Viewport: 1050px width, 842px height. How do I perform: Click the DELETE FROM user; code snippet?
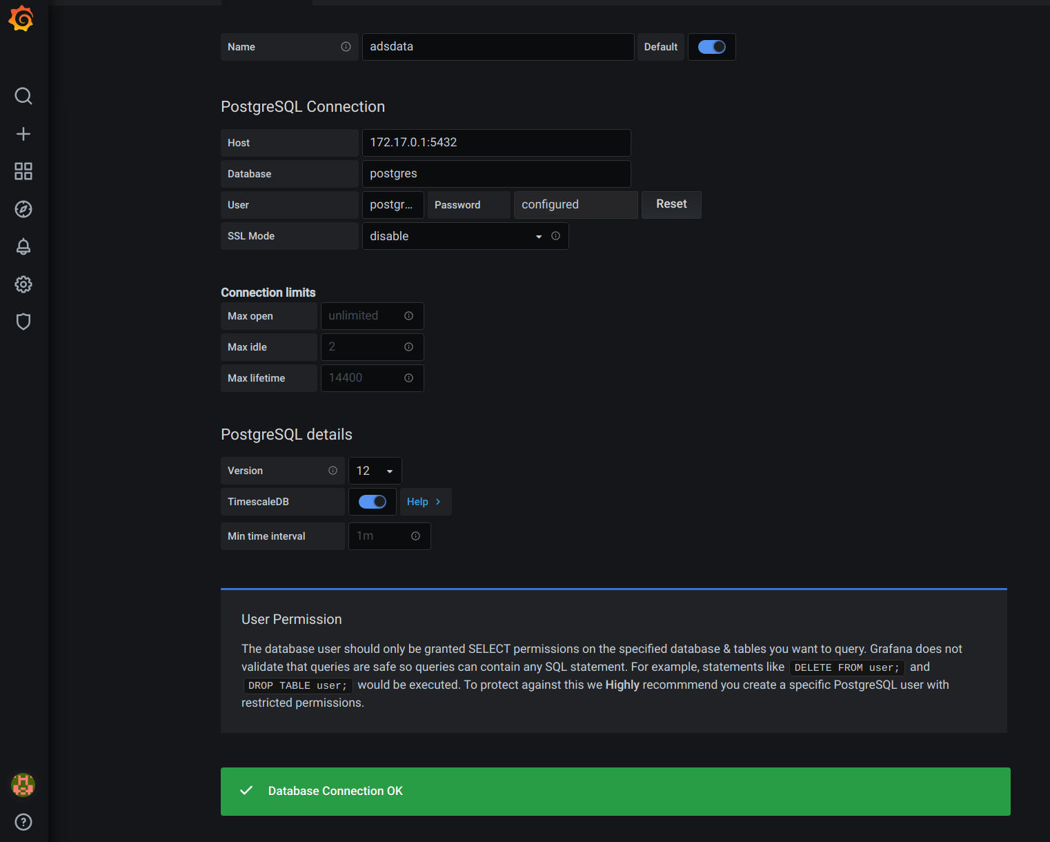coord(847,667)
